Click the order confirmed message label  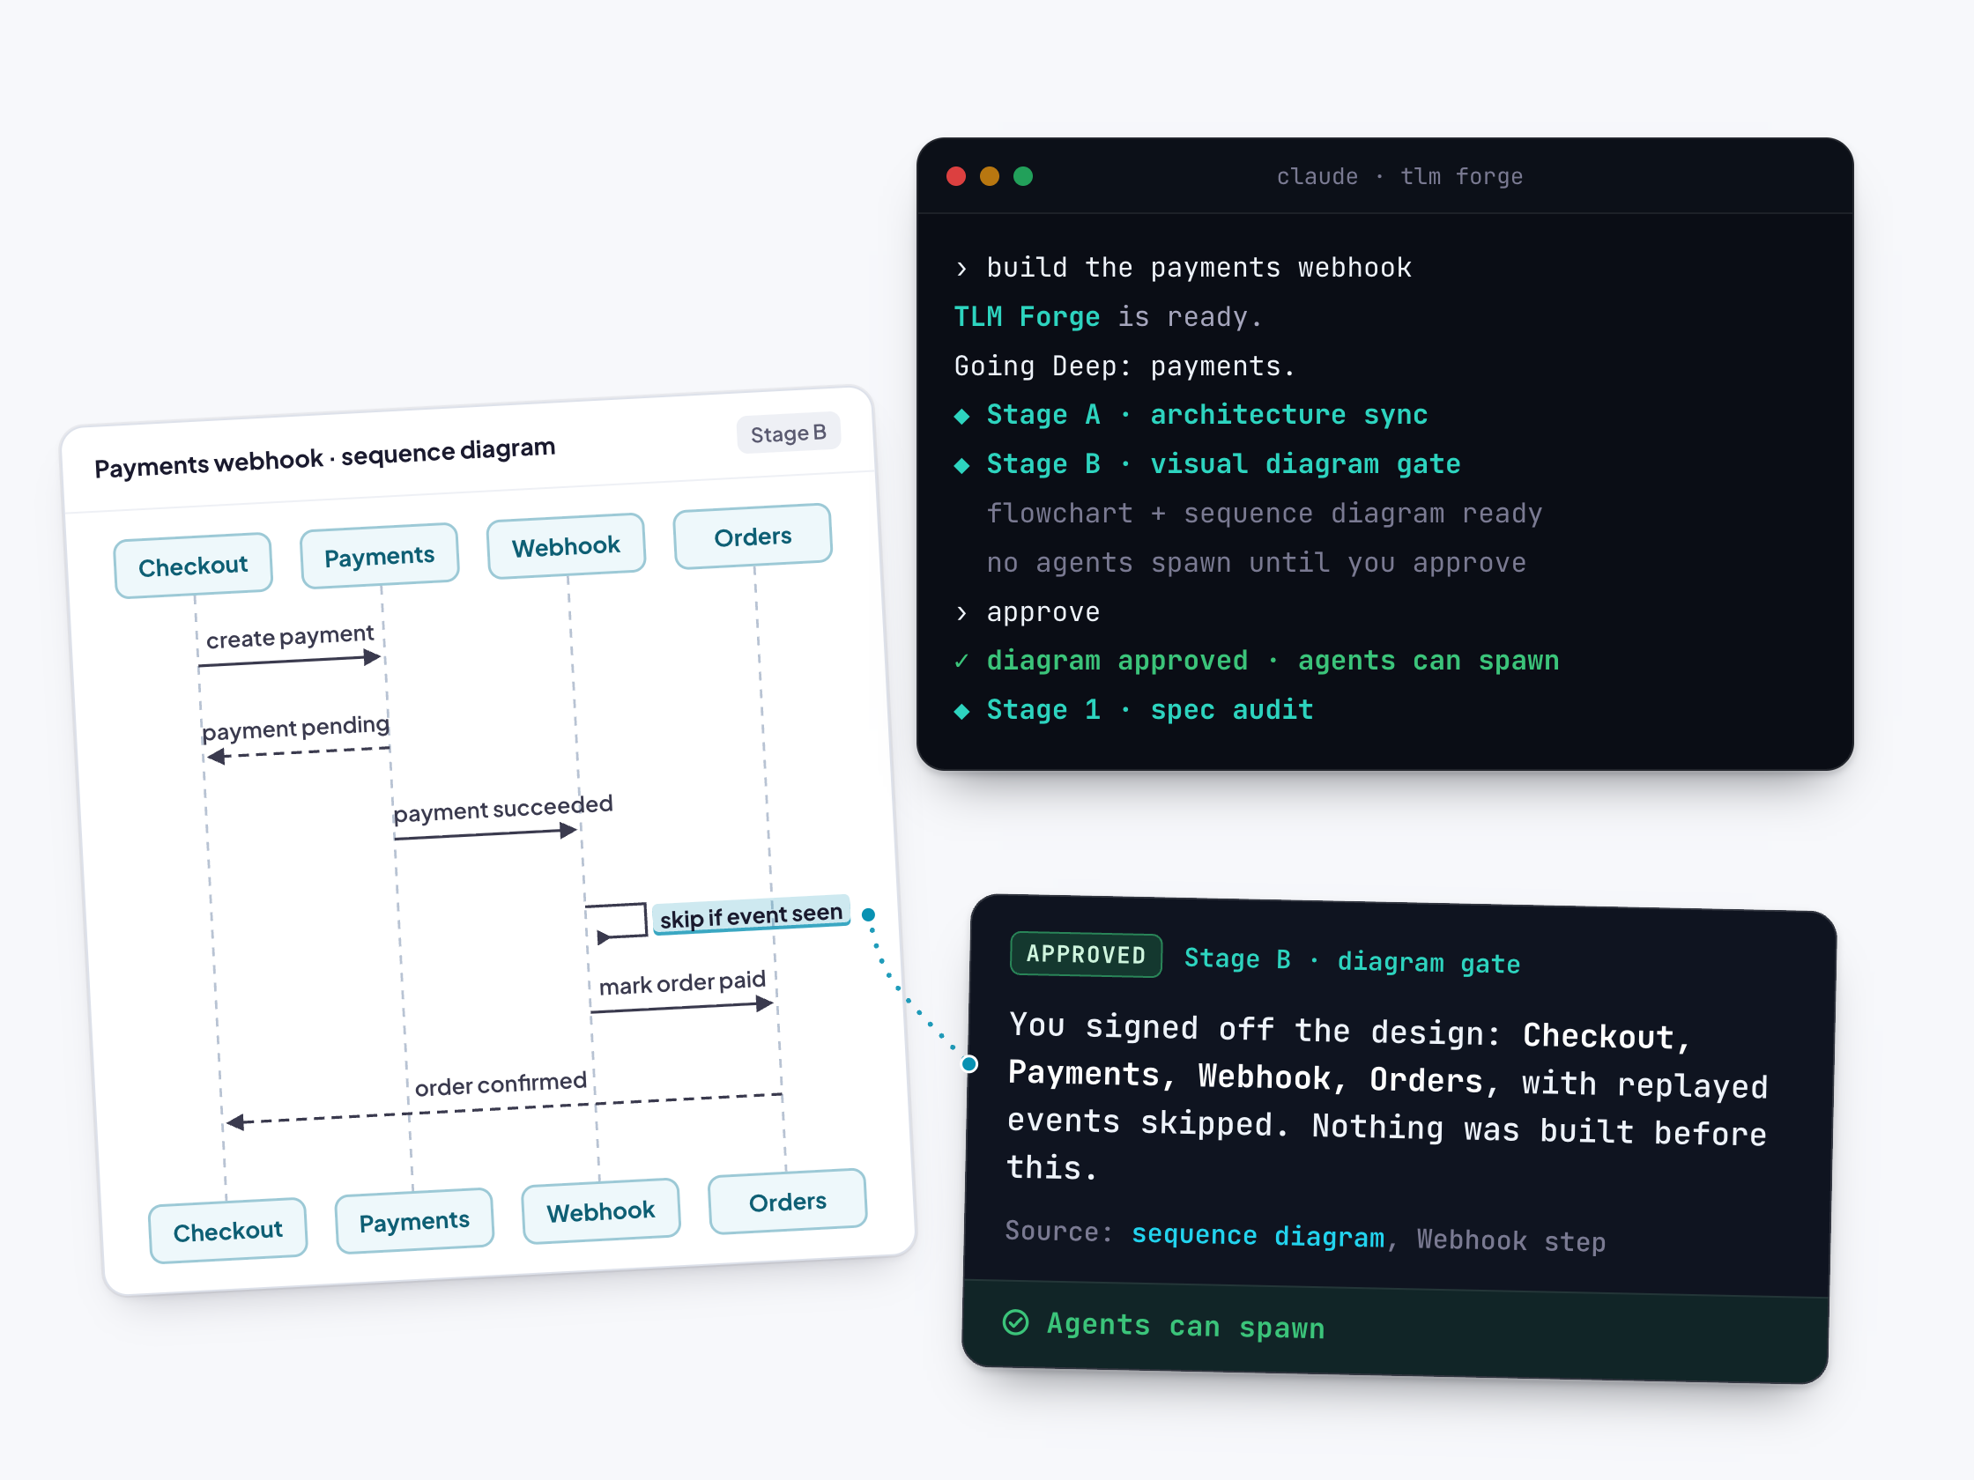[x=501, y=1084]
